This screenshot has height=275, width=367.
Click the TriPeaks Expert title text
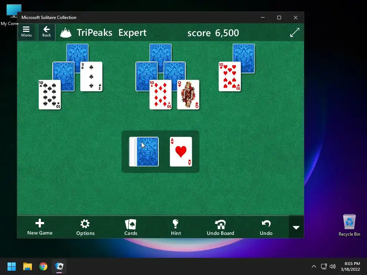[111, 33]
